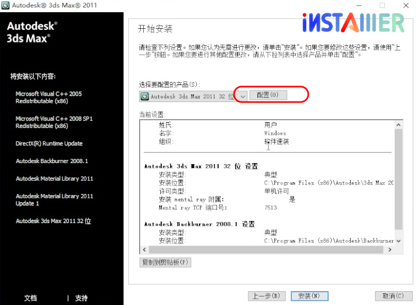Open the product selection dropdown
The width and height of the screenshot is (416, 305).
pyautogui.click(x=193, y=96)
